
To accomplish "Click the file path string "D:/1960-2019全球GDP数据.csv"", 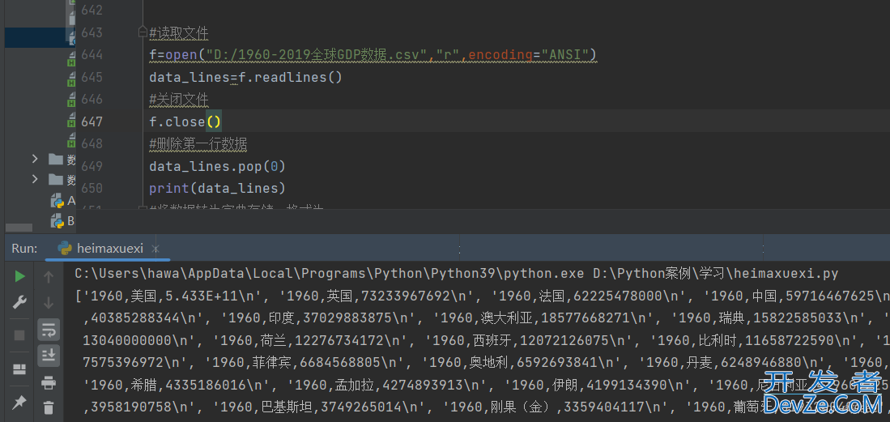I will click(x=317, y=54).
